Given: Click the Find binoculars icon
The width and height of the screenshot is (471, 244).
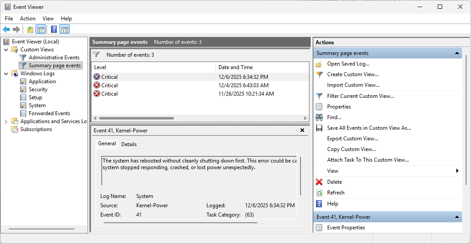Looking at the screenshot, I should point(319,117).
